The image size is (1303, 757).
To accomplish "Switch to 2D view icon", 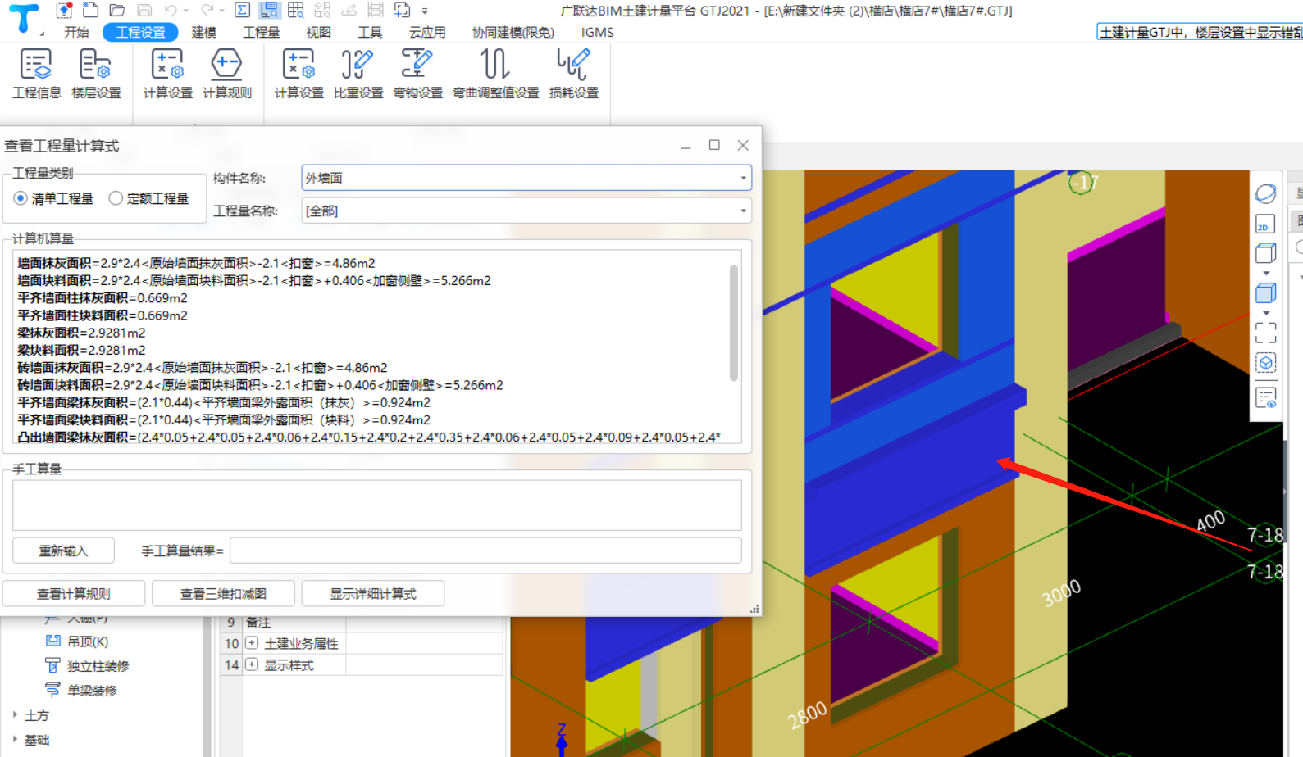I will (x=1265, y=224).
